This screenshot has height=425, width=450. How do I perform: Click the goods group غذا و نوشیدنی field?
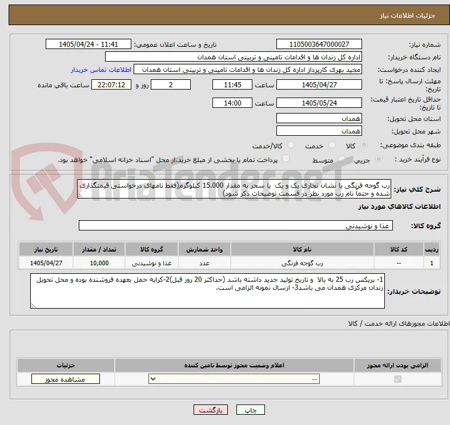(x=236, y=225)
